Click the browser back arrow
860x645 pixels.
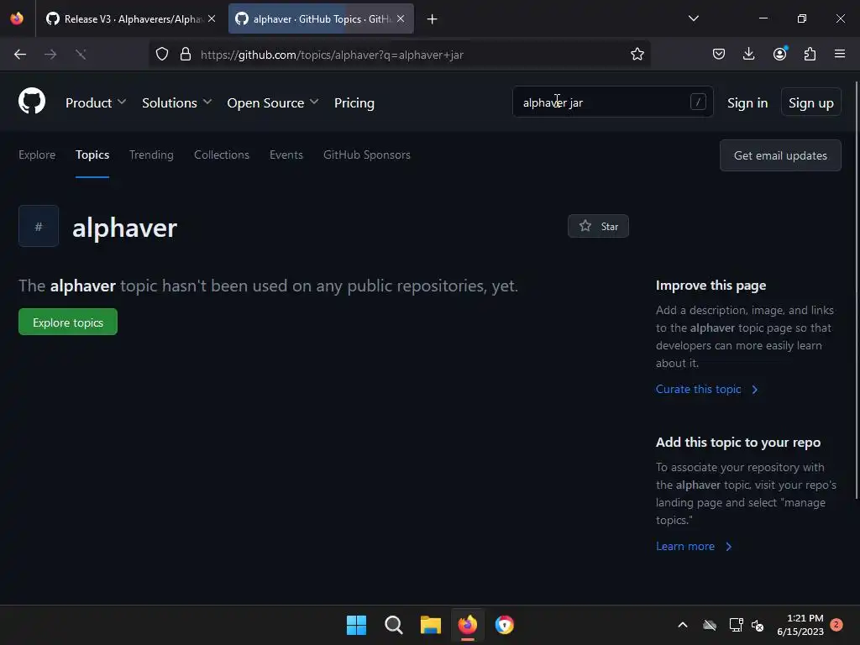click(20, 55)
